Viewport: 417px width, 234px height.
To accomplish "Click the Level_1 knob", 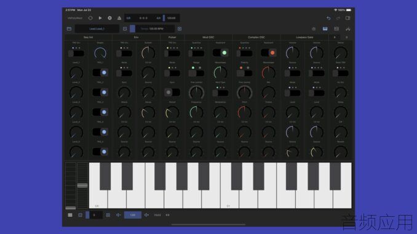I will point(76,72).
